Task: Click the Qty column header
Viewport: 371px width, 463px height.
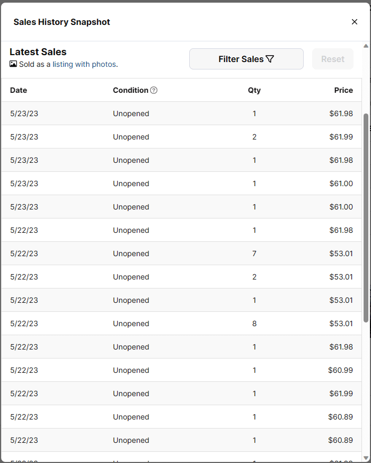Action: click(254, 90)
